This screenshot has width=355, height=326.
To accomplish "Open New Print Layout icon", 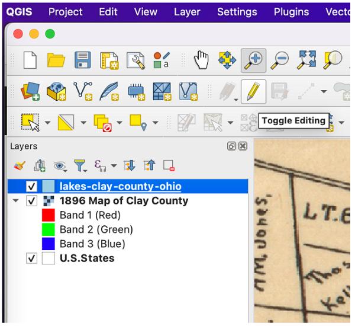I will tap(109, 60).
